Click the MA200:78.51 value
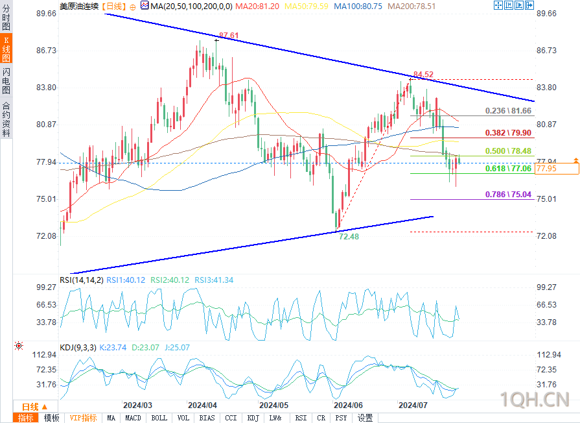 pyautogui.click(x=412, y=6)
